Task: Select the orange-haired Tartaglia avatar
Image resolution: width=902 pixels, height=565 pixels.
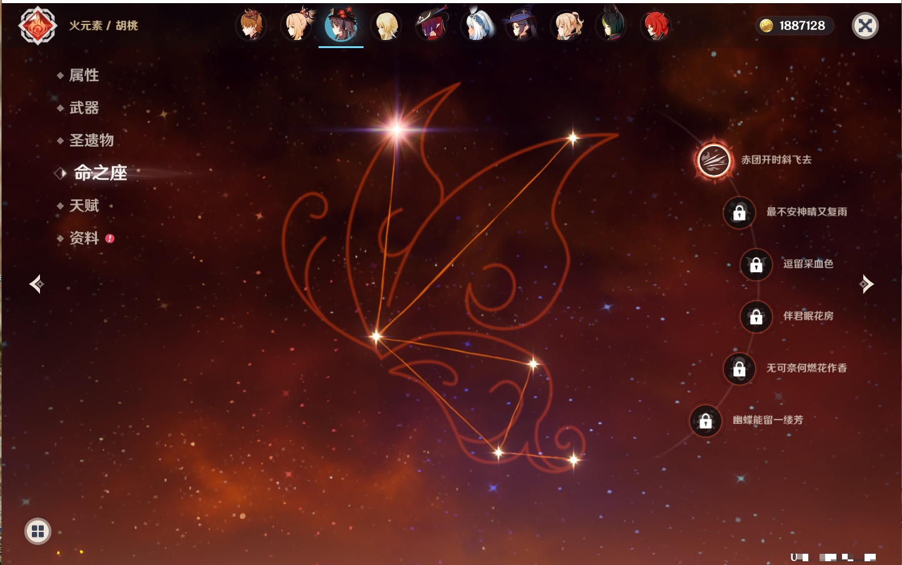Action: [252, 26]
